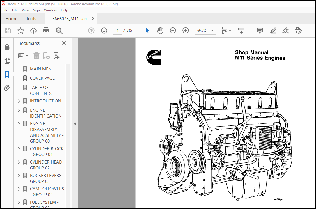Open attachments paperclip panel
Viewport: 316px width, 209px height.
[7, 88]
